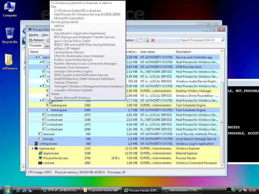The height and width of the screenshot is (194, 259).
Task: Click the process list scroll up arrow
Action: (222, 51)
